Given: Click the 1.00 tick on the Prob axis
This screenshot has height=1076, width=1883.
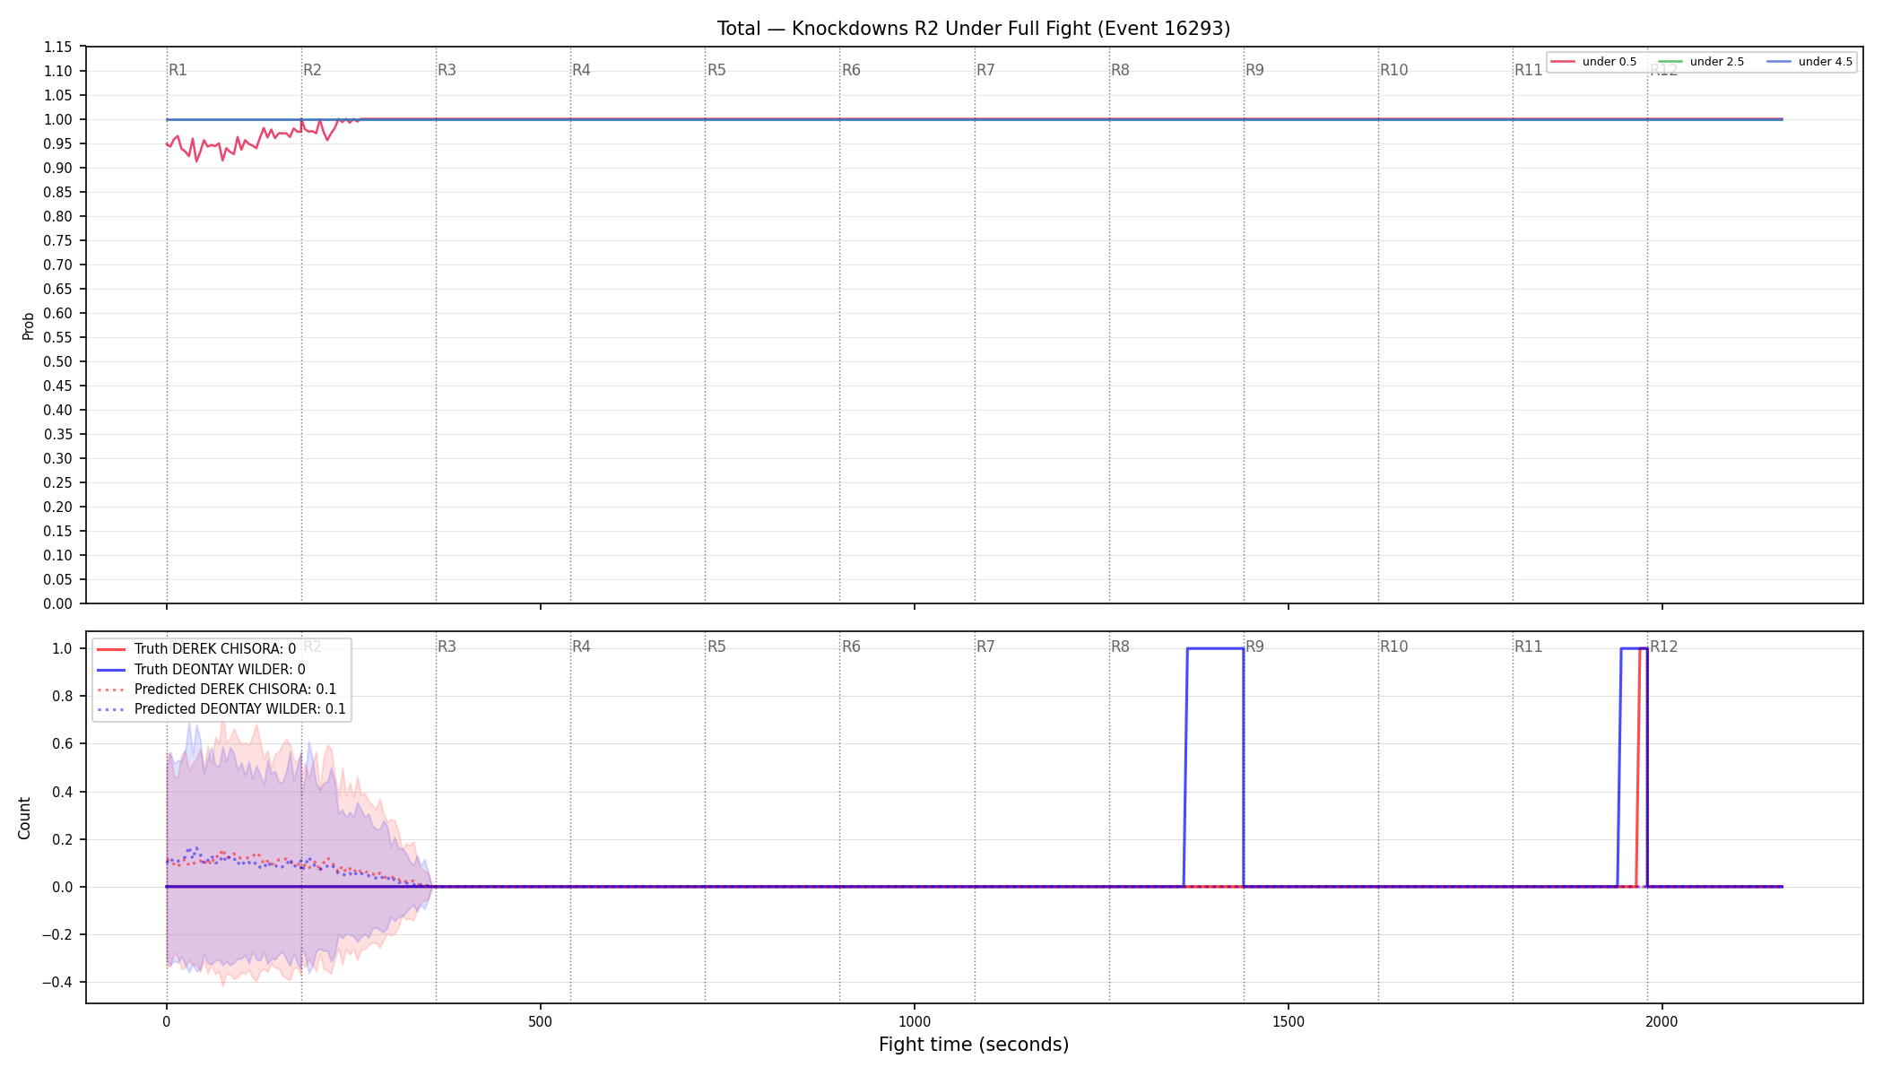Looking at the screenshot, I should coord(58,119).
